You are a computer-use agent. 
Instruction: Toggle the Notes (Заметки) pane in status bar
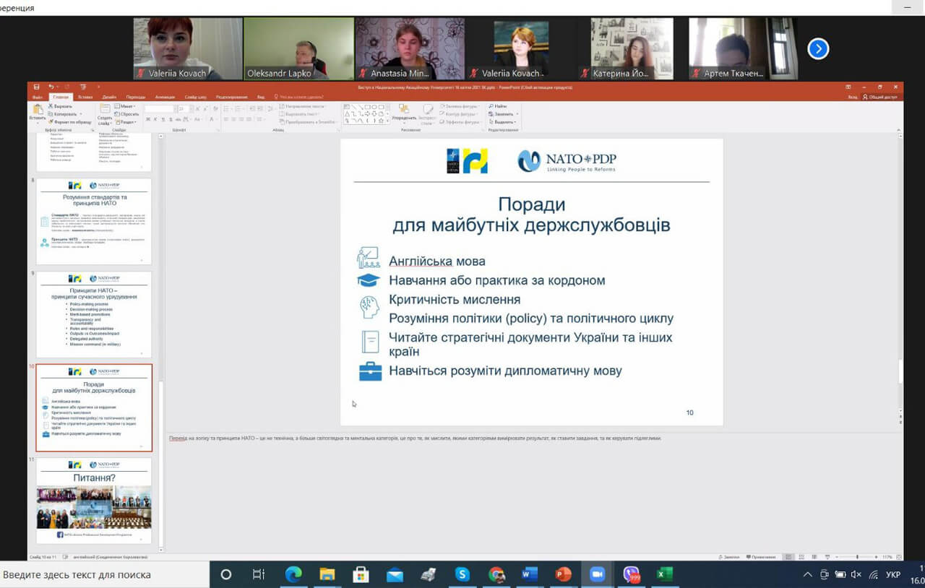(728, 557)
